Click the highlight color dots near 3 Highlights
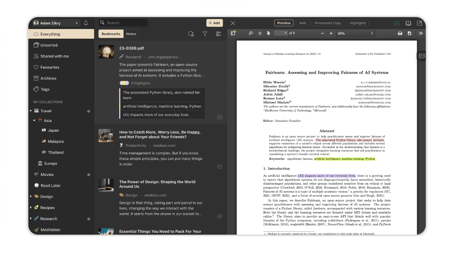Viewport: 453px width, 257px height. [x=123, y=83]
